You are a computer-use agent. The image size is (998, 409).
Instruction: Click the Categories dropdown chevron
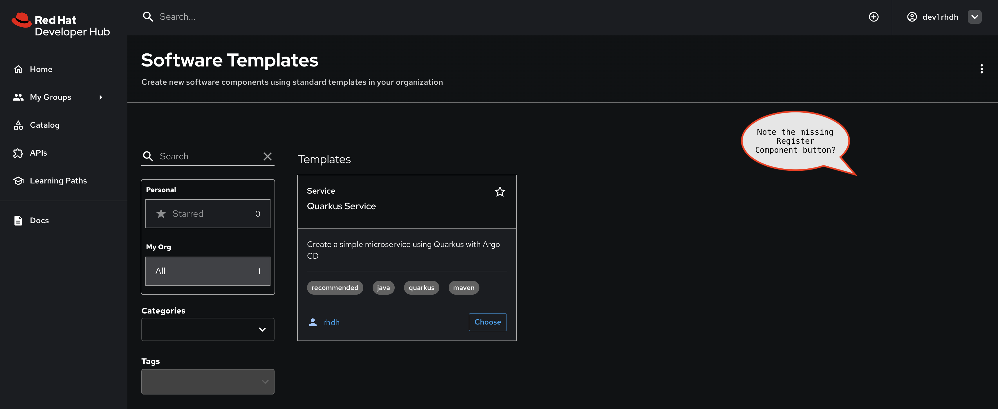click(x=262, y=329)
